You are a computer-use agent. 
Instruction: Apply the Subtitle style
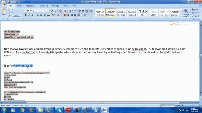[153, 13]
